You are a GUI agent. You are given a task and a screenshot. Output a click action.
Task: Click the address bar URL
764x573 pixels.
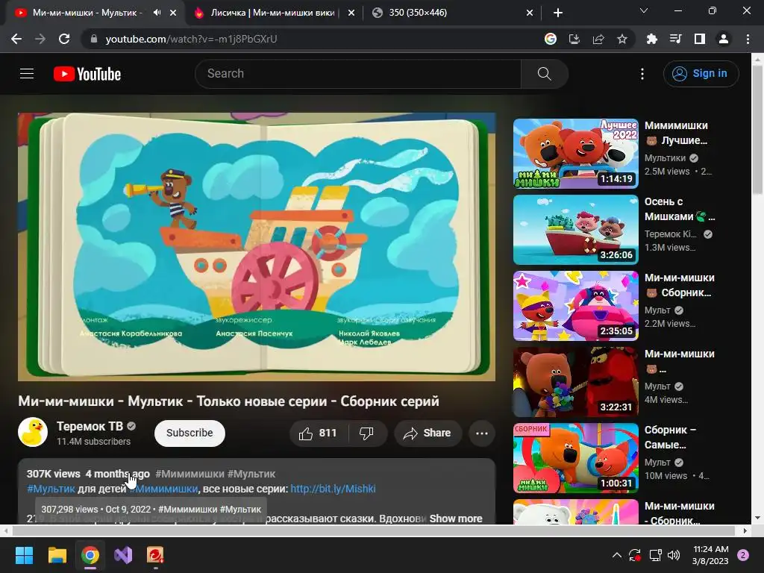191,39
